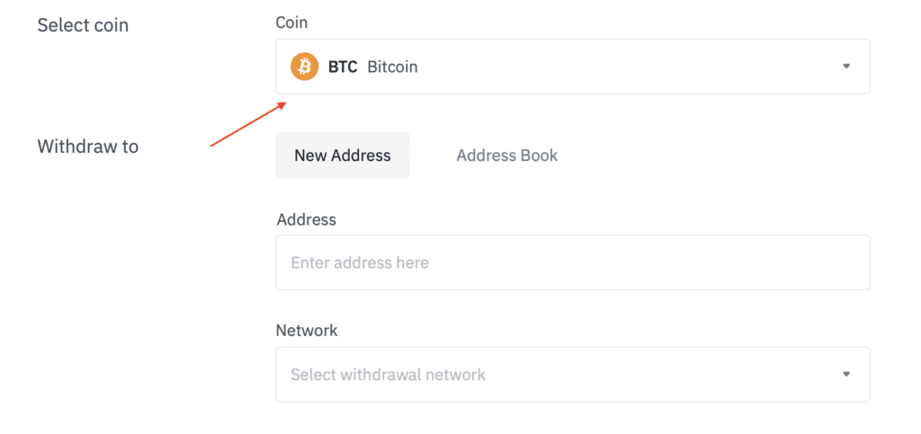Click the Bitcoin coin name text
This screenshot has height=434, width=921.
pyautogui.click(x=392, y=66)
